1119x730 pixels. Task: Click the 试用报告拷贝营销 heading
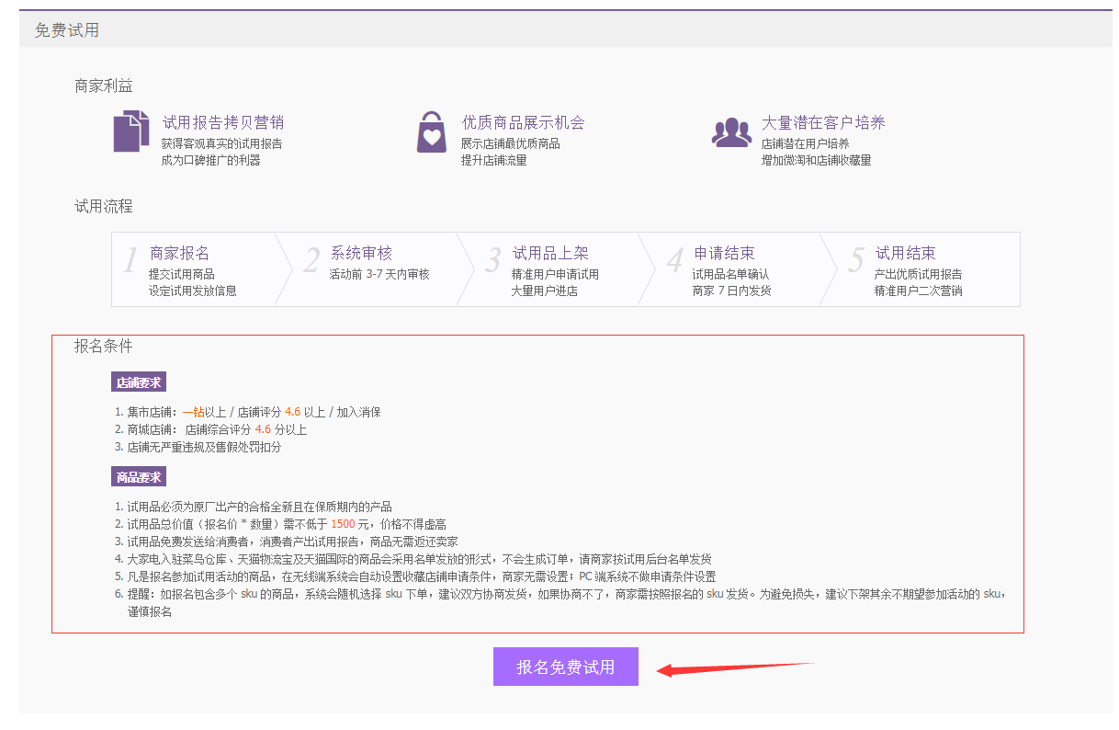[x=223, y=122]
